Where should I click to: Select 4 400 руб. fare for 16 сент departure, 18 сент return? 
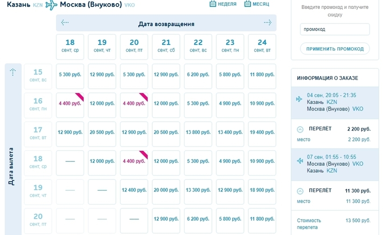tap(70, 103)
